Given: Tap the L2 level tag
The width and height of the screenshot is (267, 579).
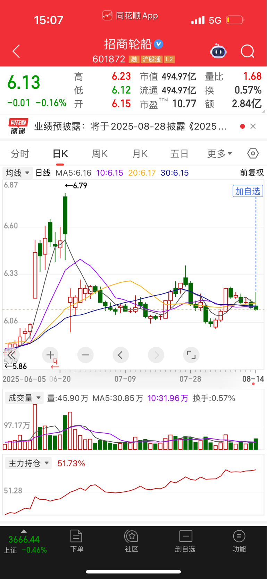Looking at the screenshot, I should 169,59.
